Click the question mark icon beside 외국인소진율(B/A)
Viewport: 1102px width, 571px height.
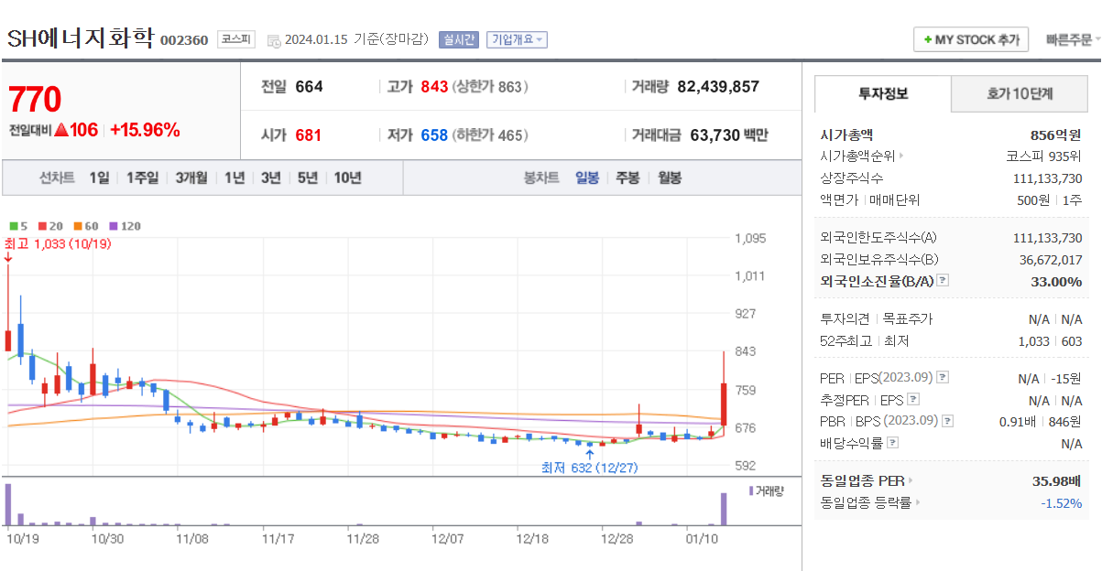coord(944,281)
